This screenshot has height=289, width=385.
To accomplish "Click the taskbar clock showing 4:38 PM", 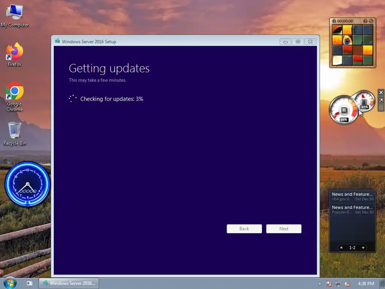I will coord(366,284).
